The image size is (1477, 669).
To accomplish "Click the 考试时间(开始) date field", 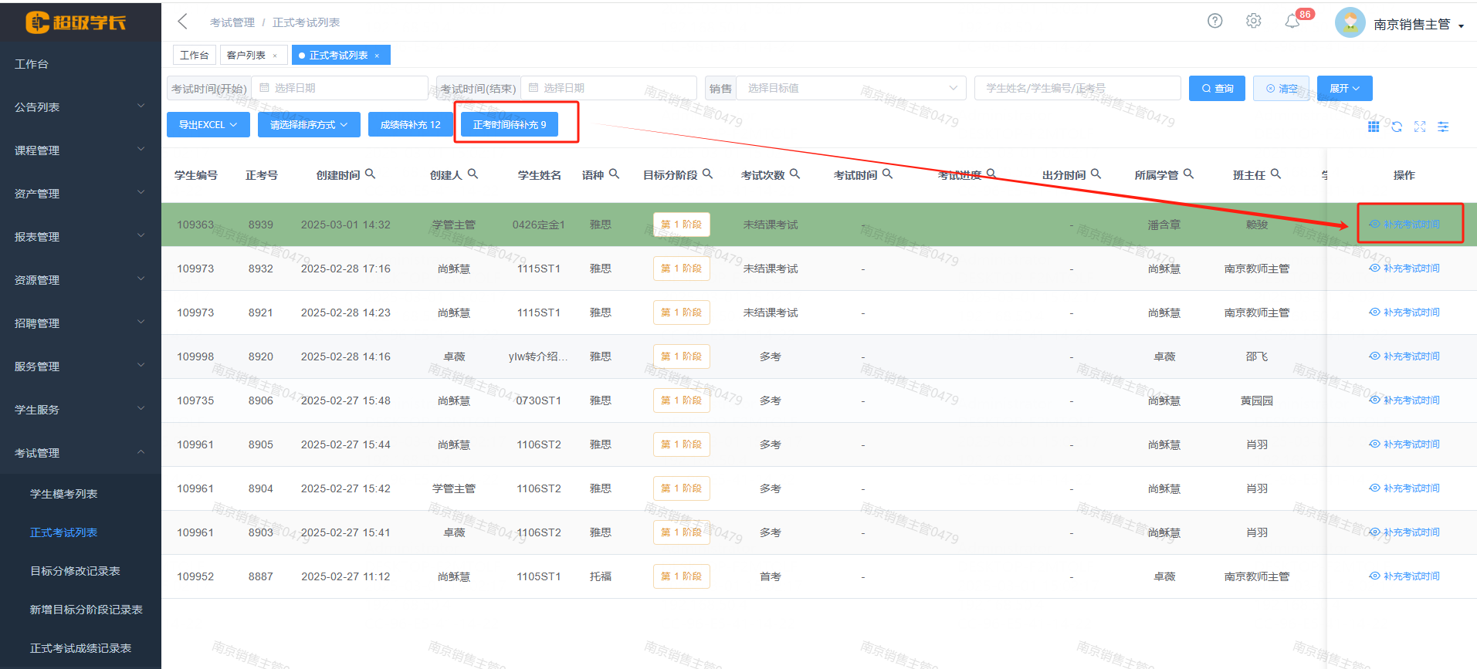I will 340,89.
